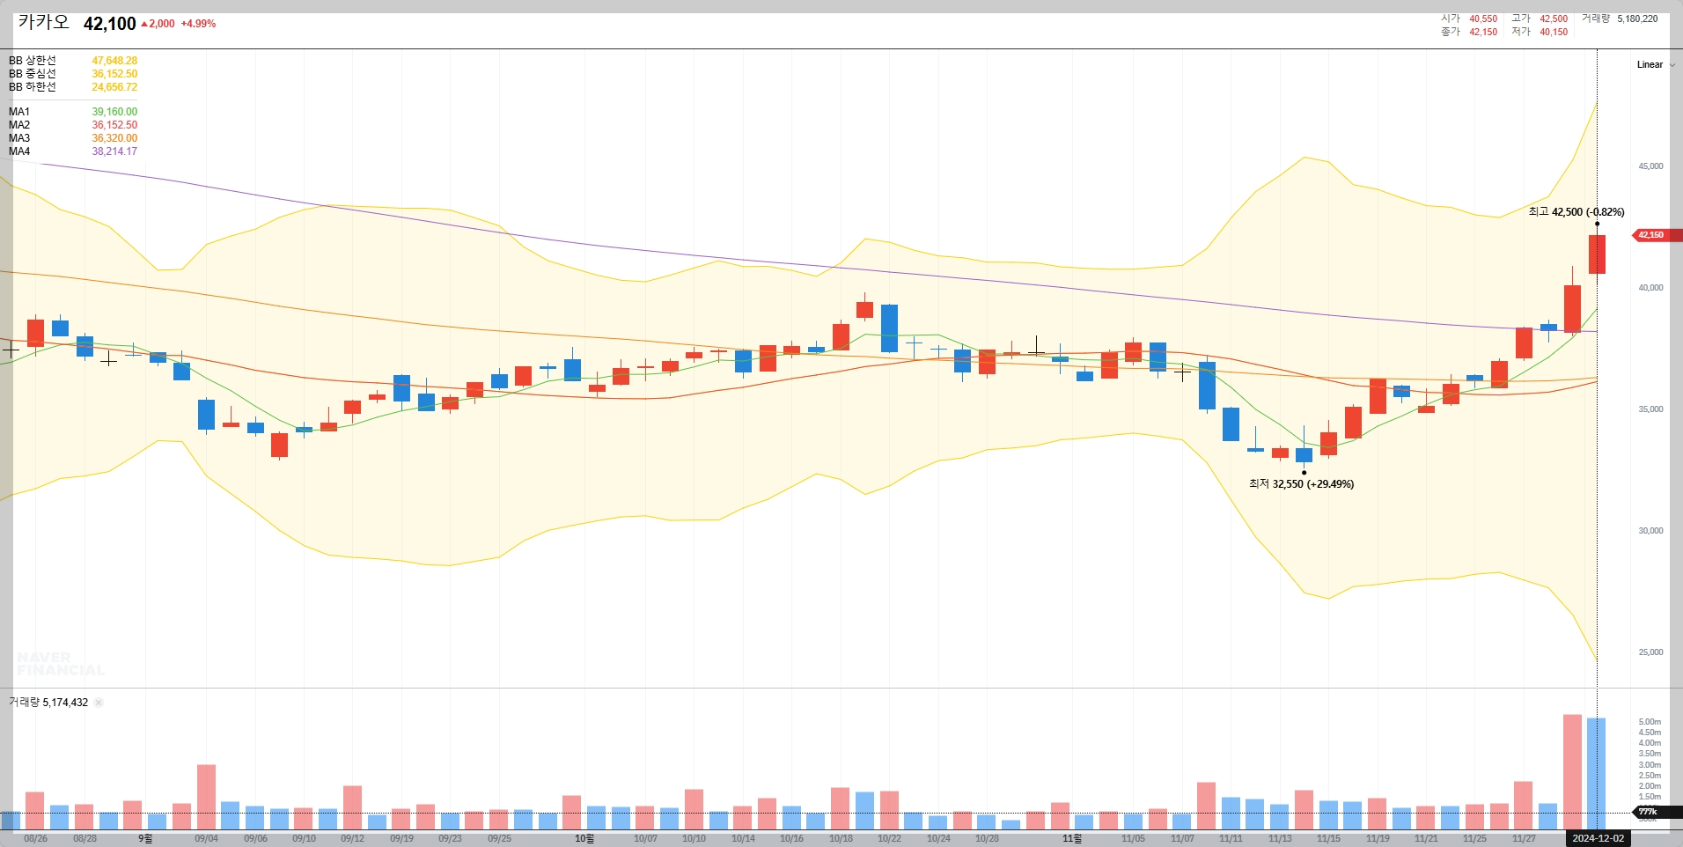The height and width of the screenshot is (847, 1683).
Task: Click the tallest red volume bar
Action: (x=1572, y=772)
